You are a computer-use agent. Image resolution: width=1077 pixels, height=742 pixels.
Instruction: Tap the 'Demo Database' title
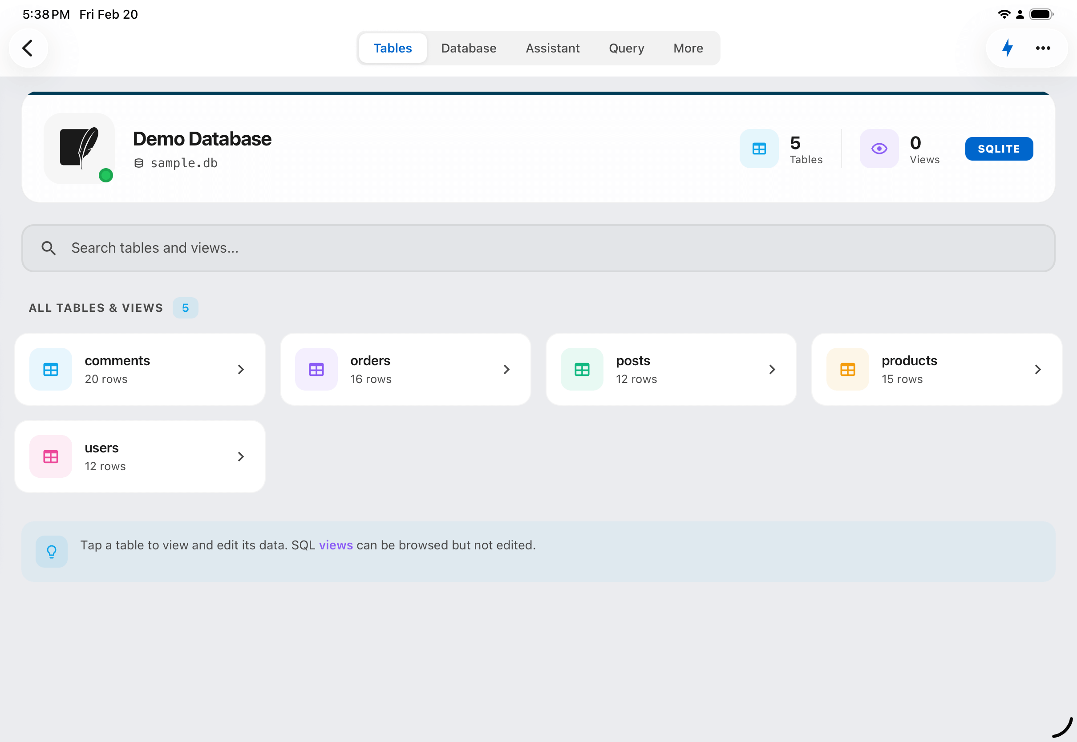tap(202, 139)
